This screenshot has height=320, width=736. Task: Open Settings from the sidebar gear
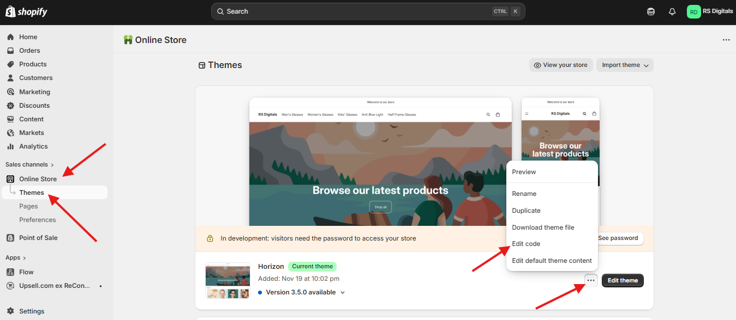[x=32, y=311]
